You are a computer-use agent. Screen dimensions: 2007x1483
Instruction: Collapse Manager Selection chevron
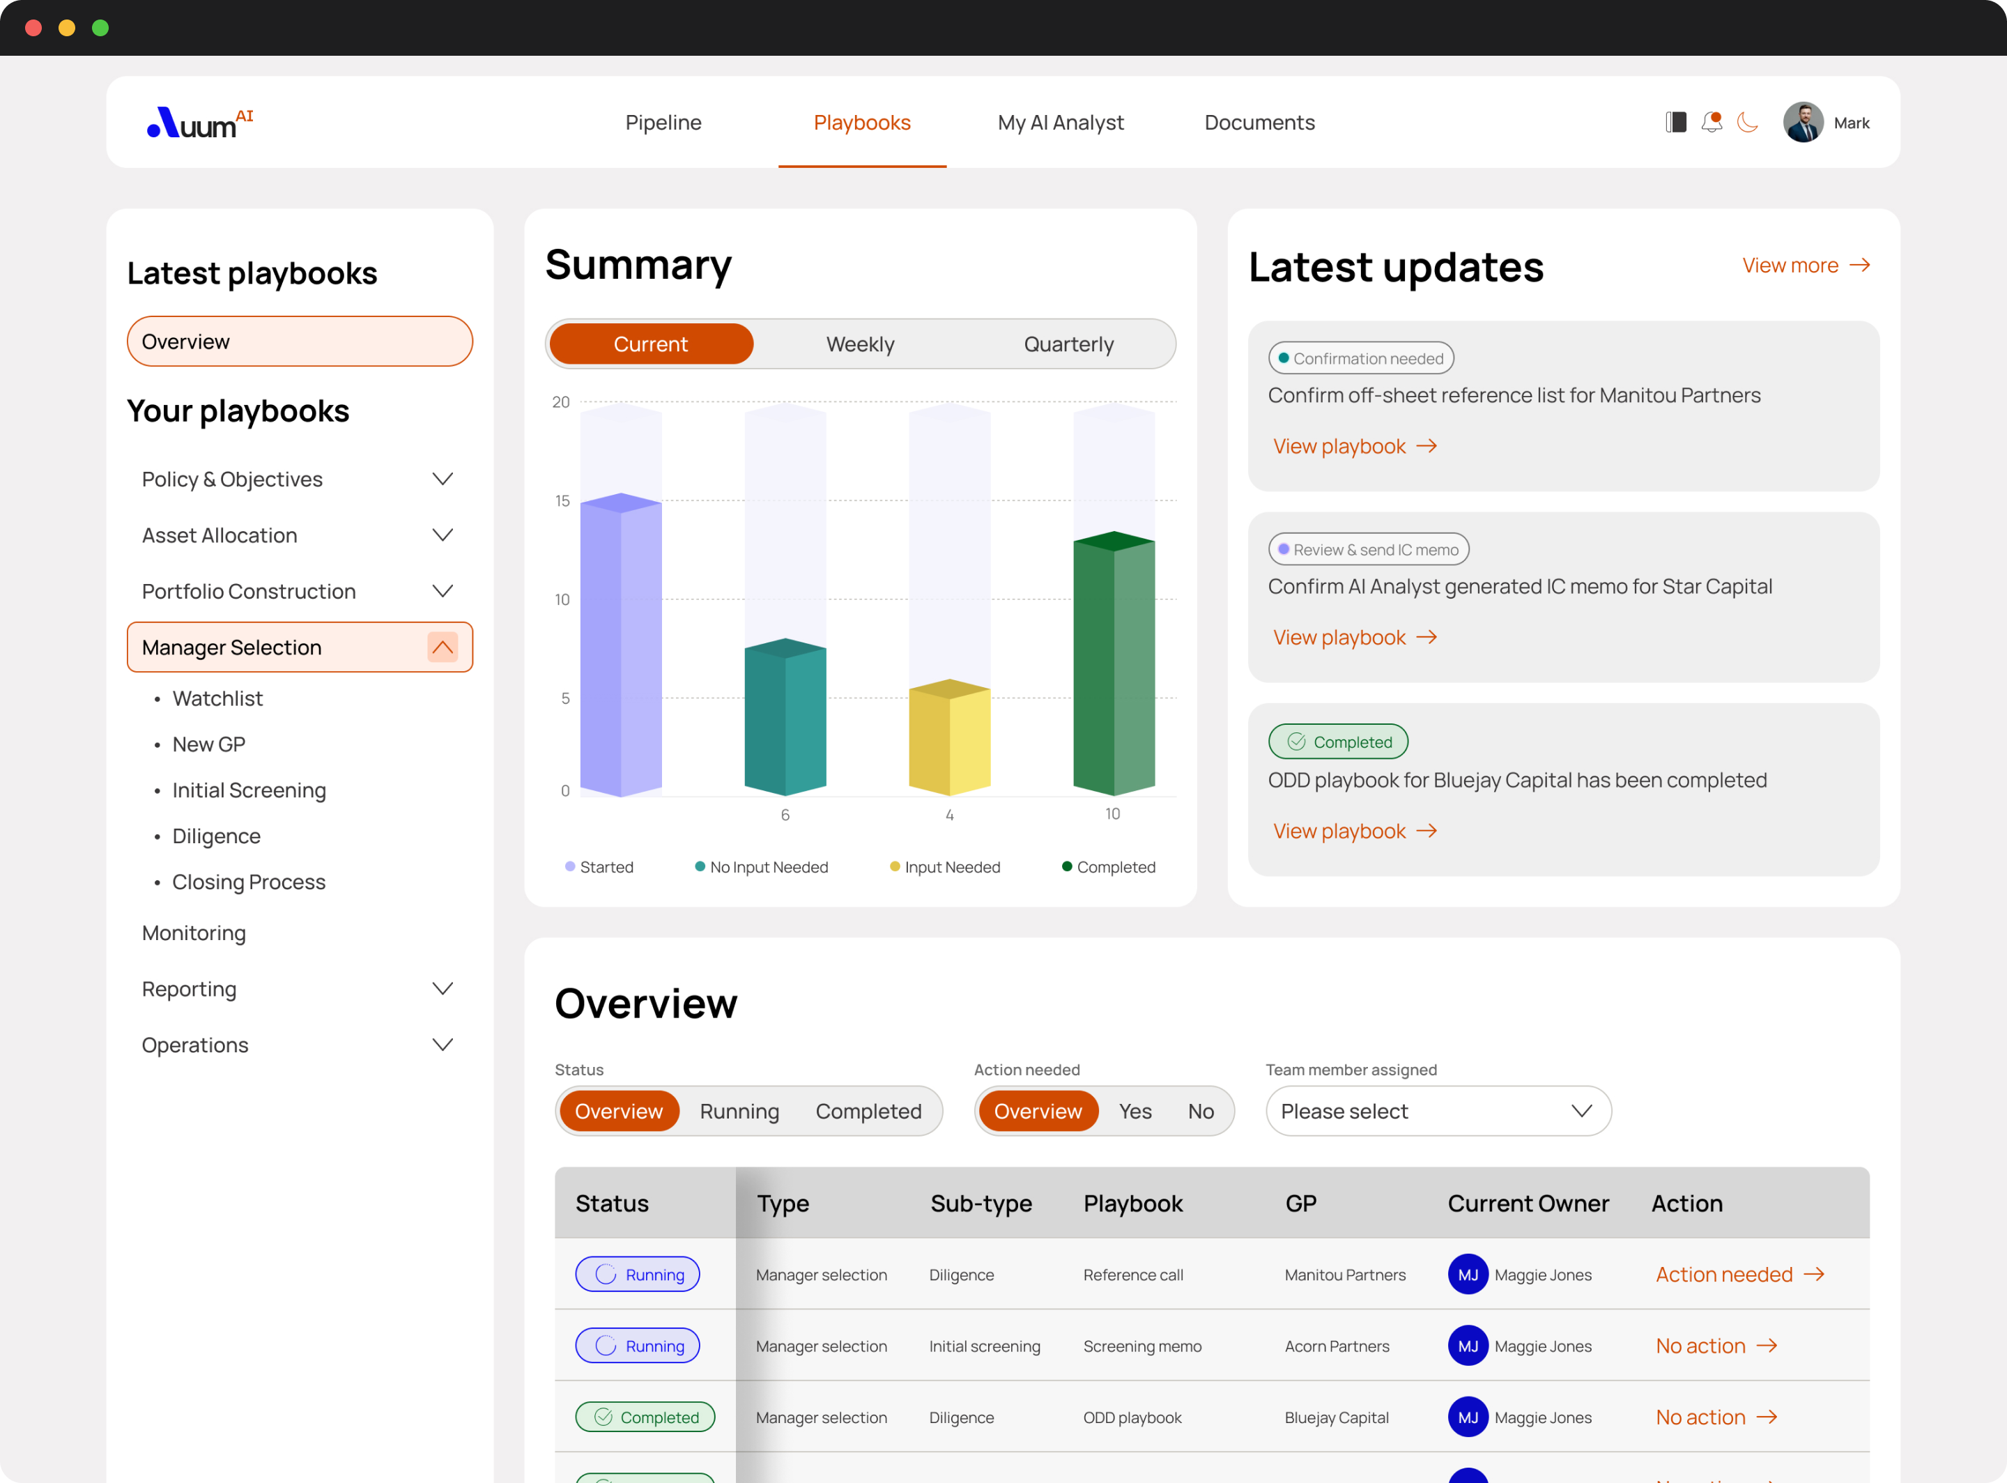442,646
